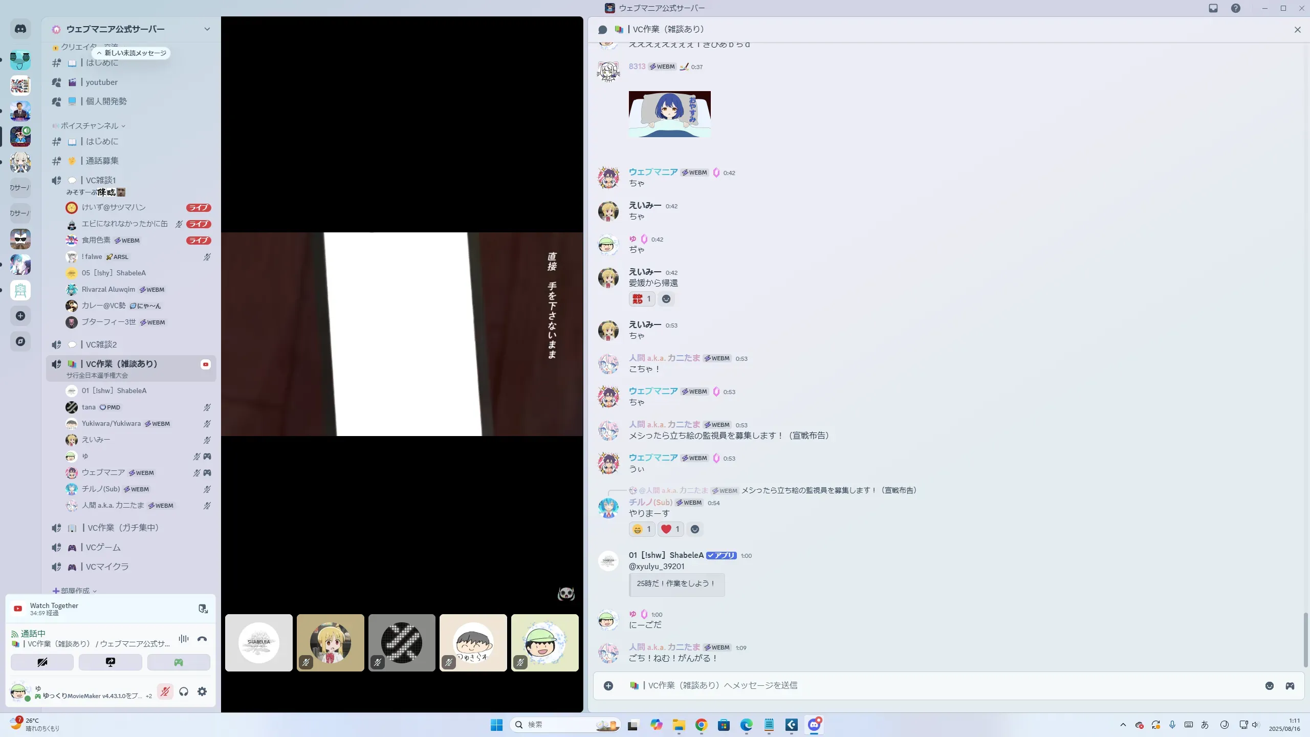Viewport: 1310px width, 737px height.
Task: Click plus attach button in chat input
Action: [x=608, y=686]
